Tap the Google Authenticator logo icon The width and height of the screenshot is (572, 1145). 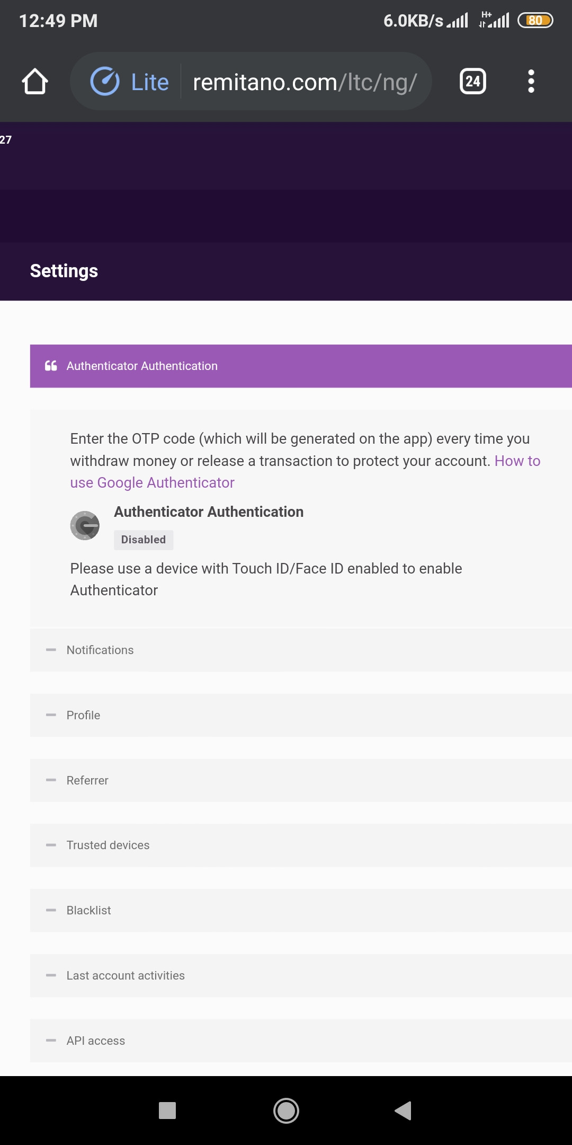[x=85, y=525]
